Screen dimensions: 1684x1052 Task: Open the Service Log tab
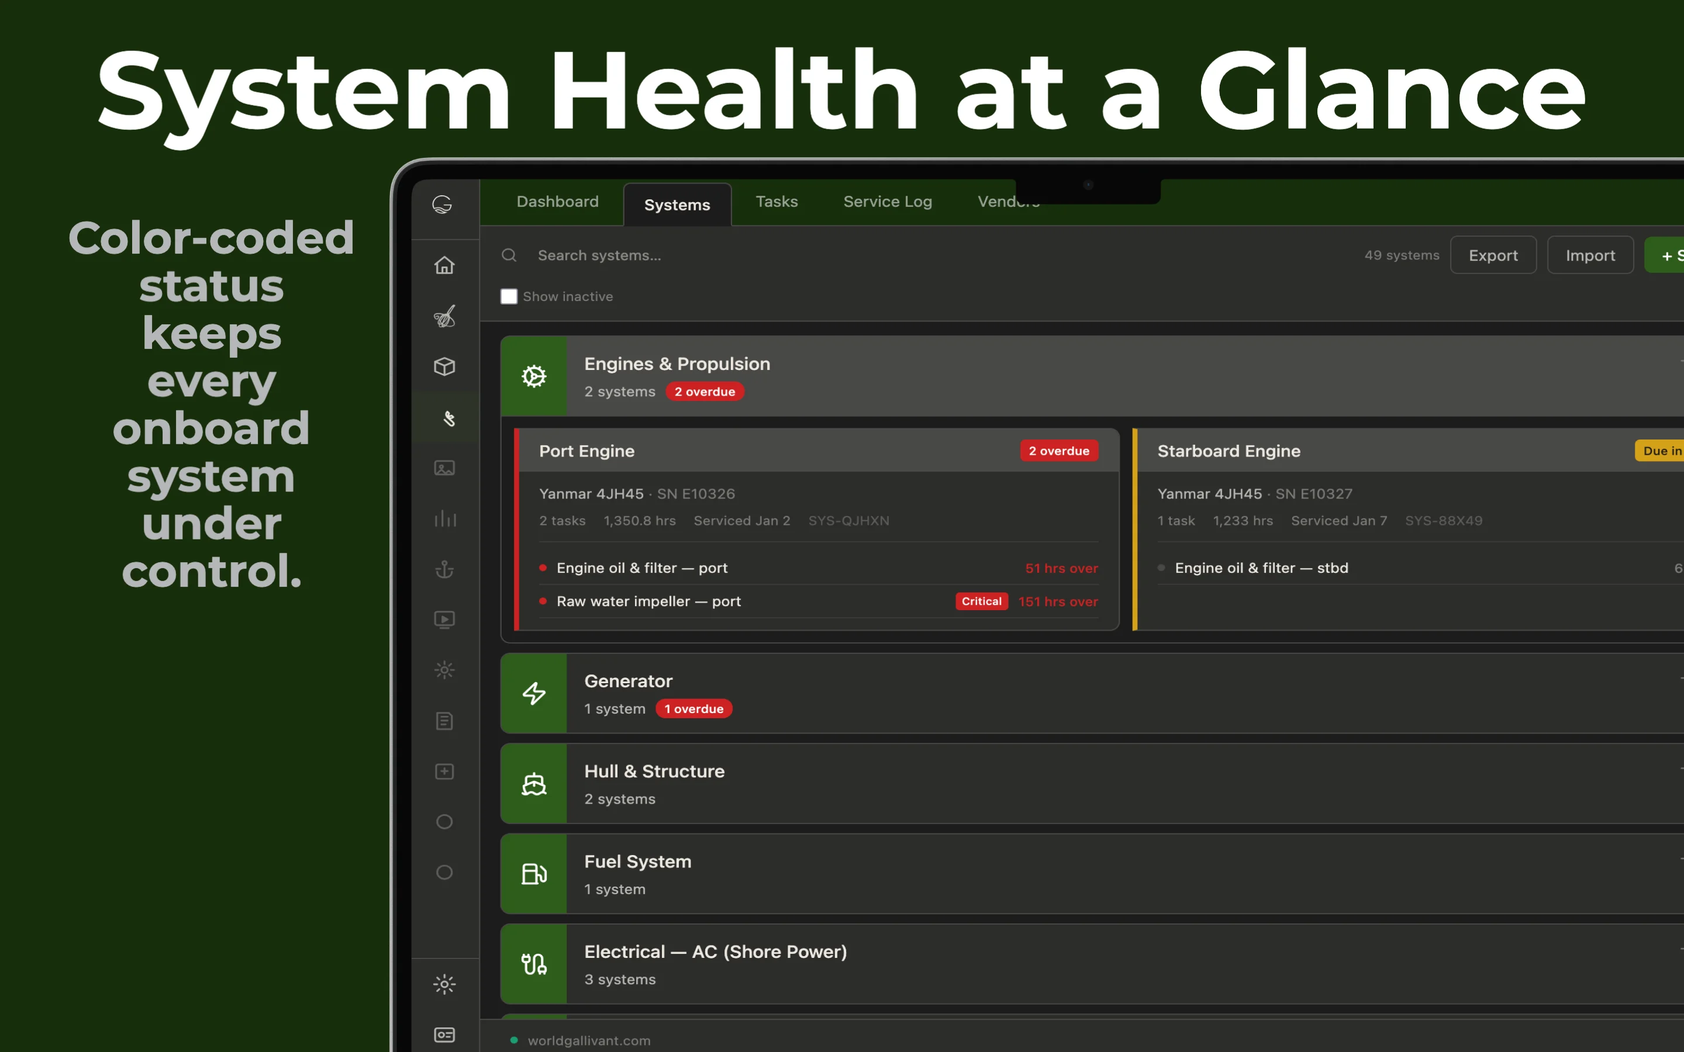point(887,202)
